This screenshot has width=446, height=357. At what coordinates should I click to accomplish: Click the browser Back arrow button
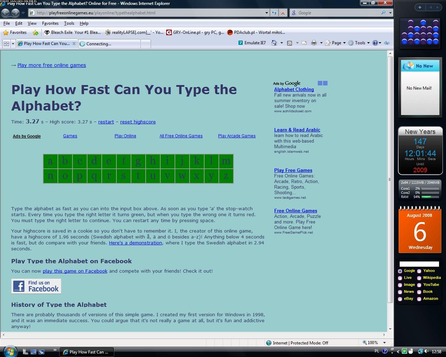[6, 13]
